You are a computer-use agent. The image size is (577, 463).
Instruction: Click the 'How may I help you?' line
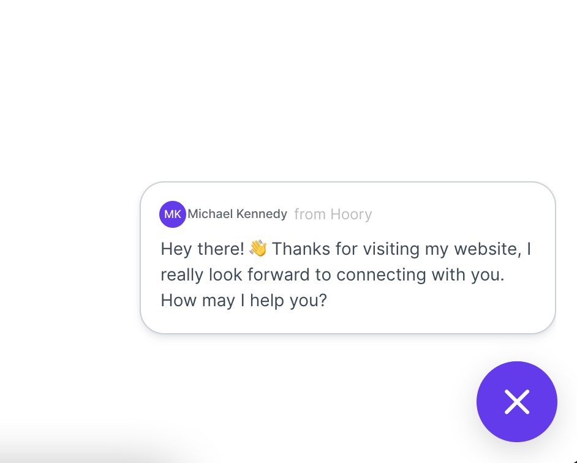[x=244, y=300]
